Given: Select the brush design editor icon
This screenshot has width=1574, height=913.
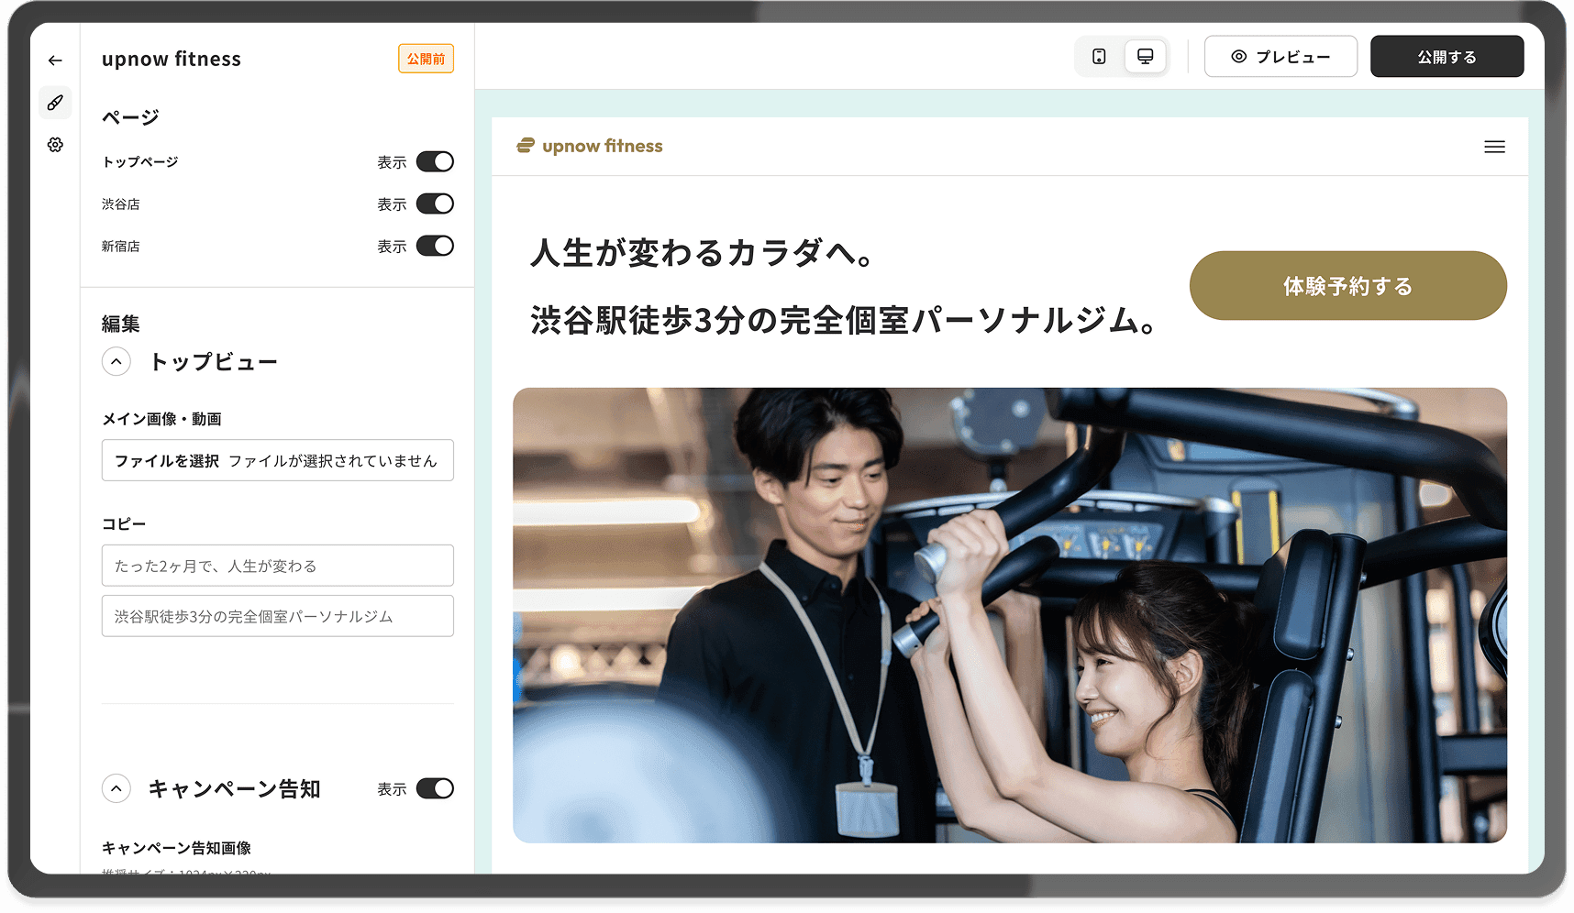Looking at the screenshot, I should [x=55, y=103].
